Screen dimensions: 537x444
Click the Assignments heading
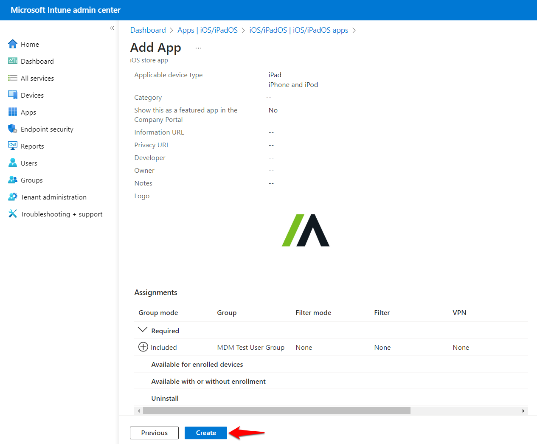(x=156, y=292)
